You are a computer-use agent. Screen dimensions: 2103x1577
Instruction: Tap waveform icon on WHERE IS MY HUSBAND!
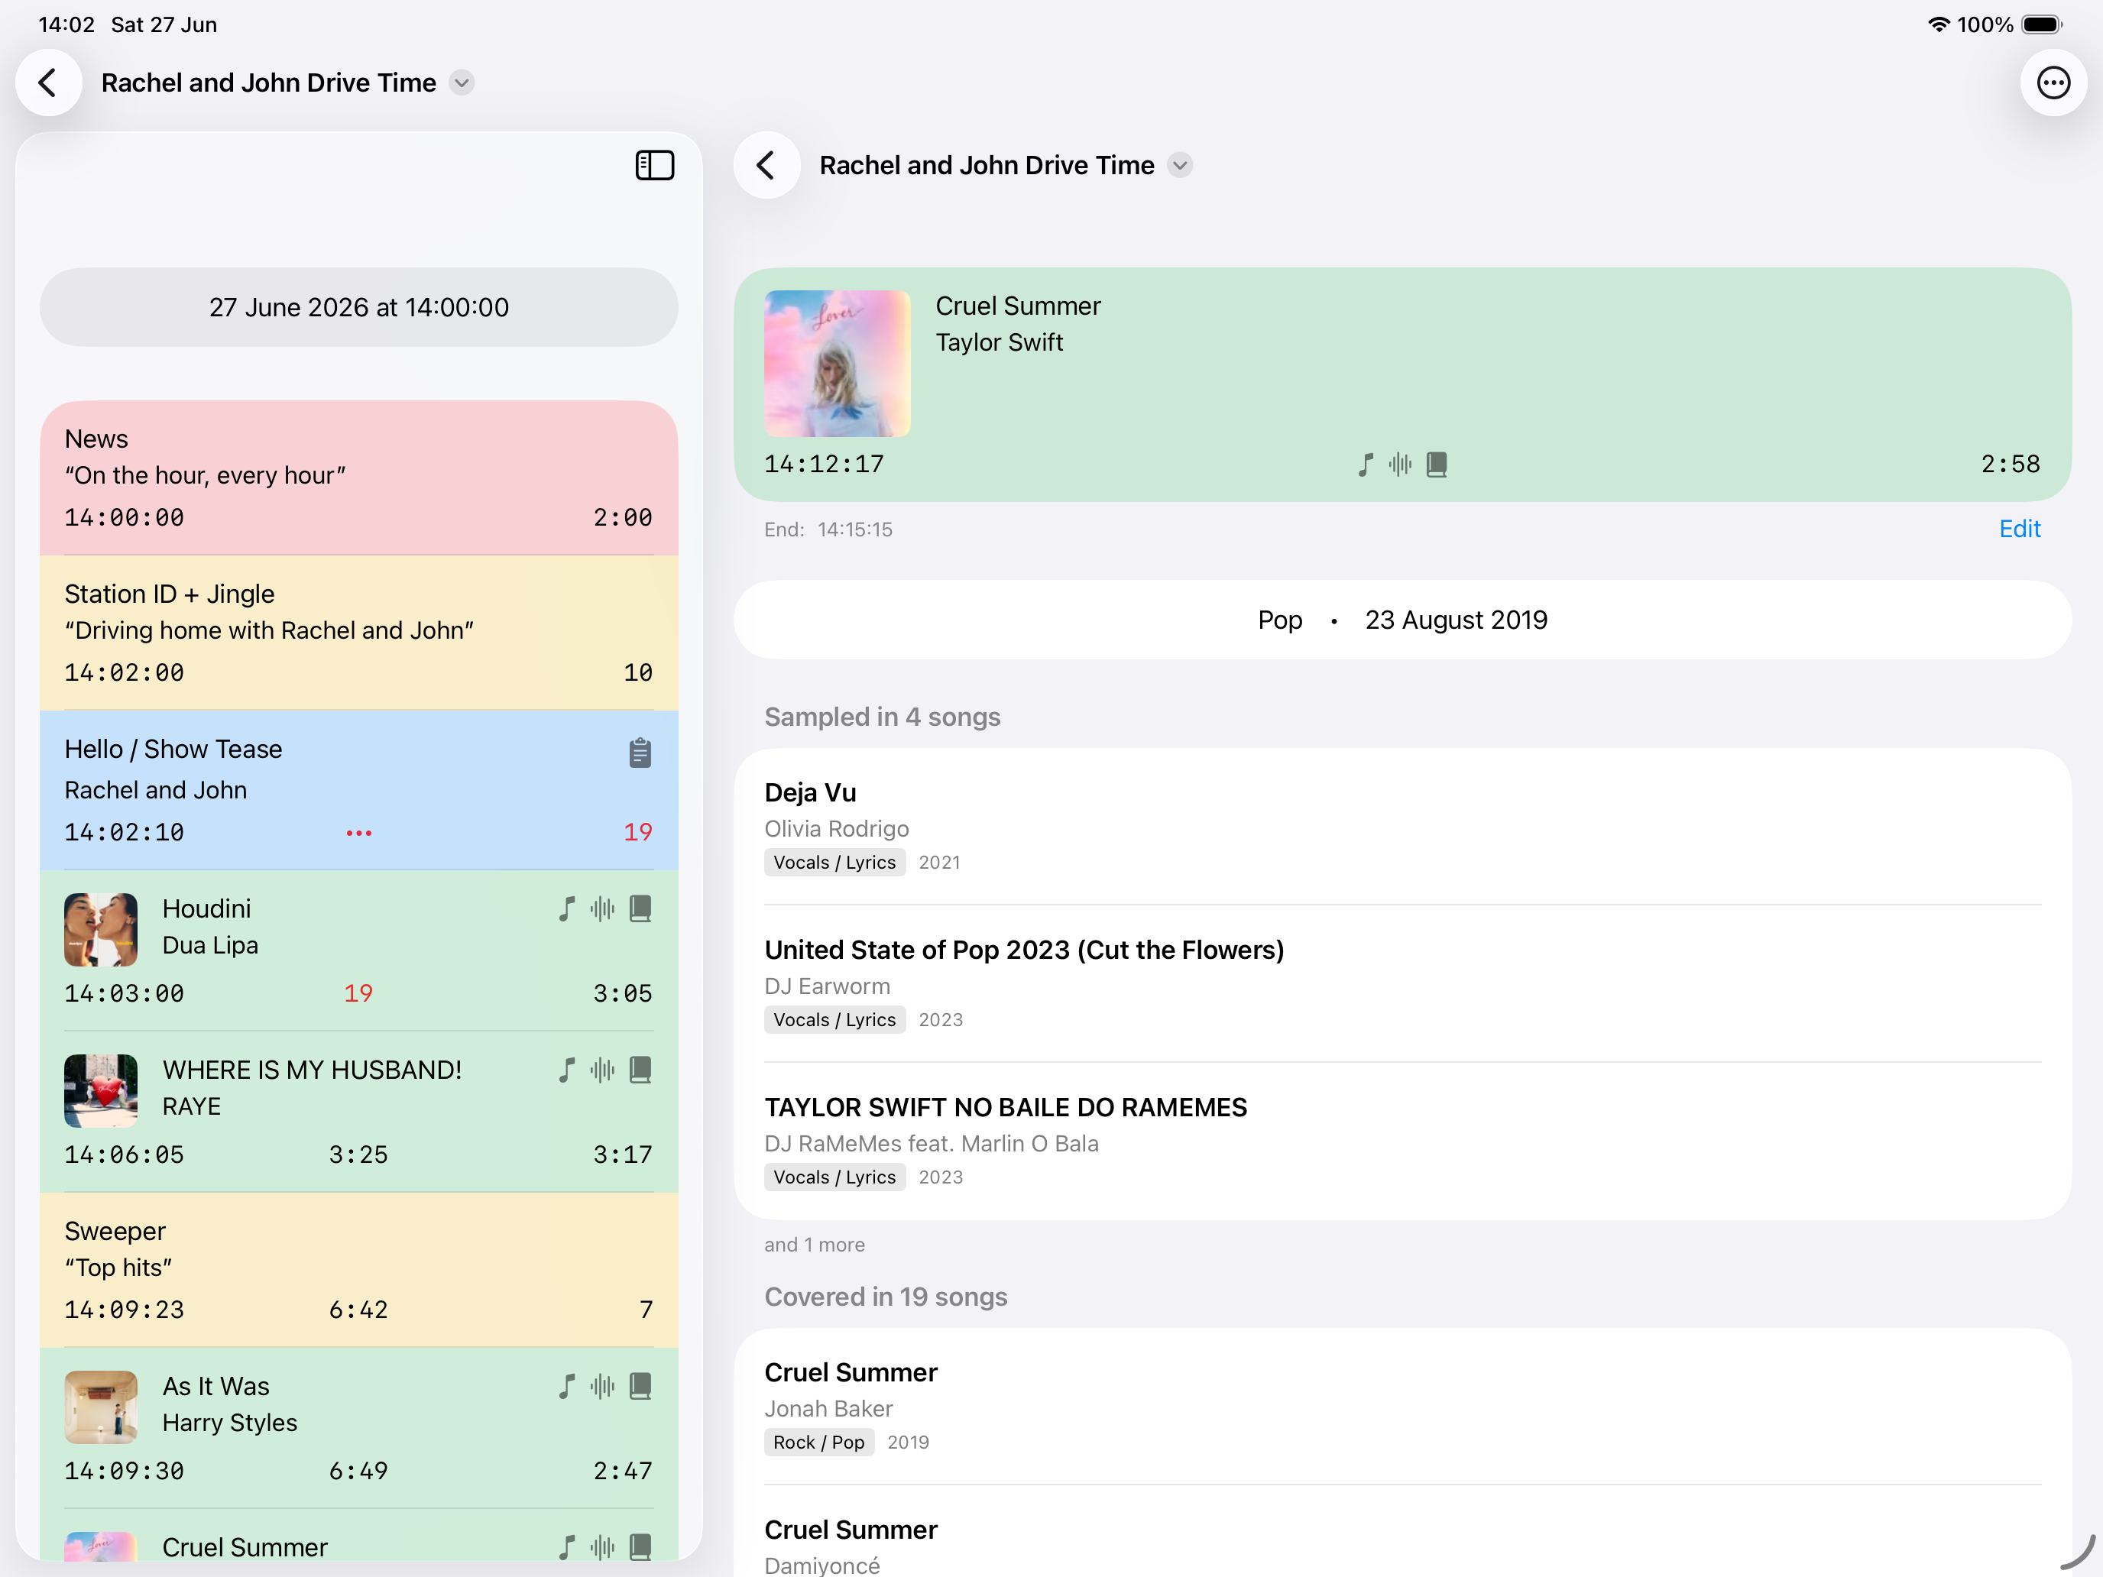[x=603, y=1070]
